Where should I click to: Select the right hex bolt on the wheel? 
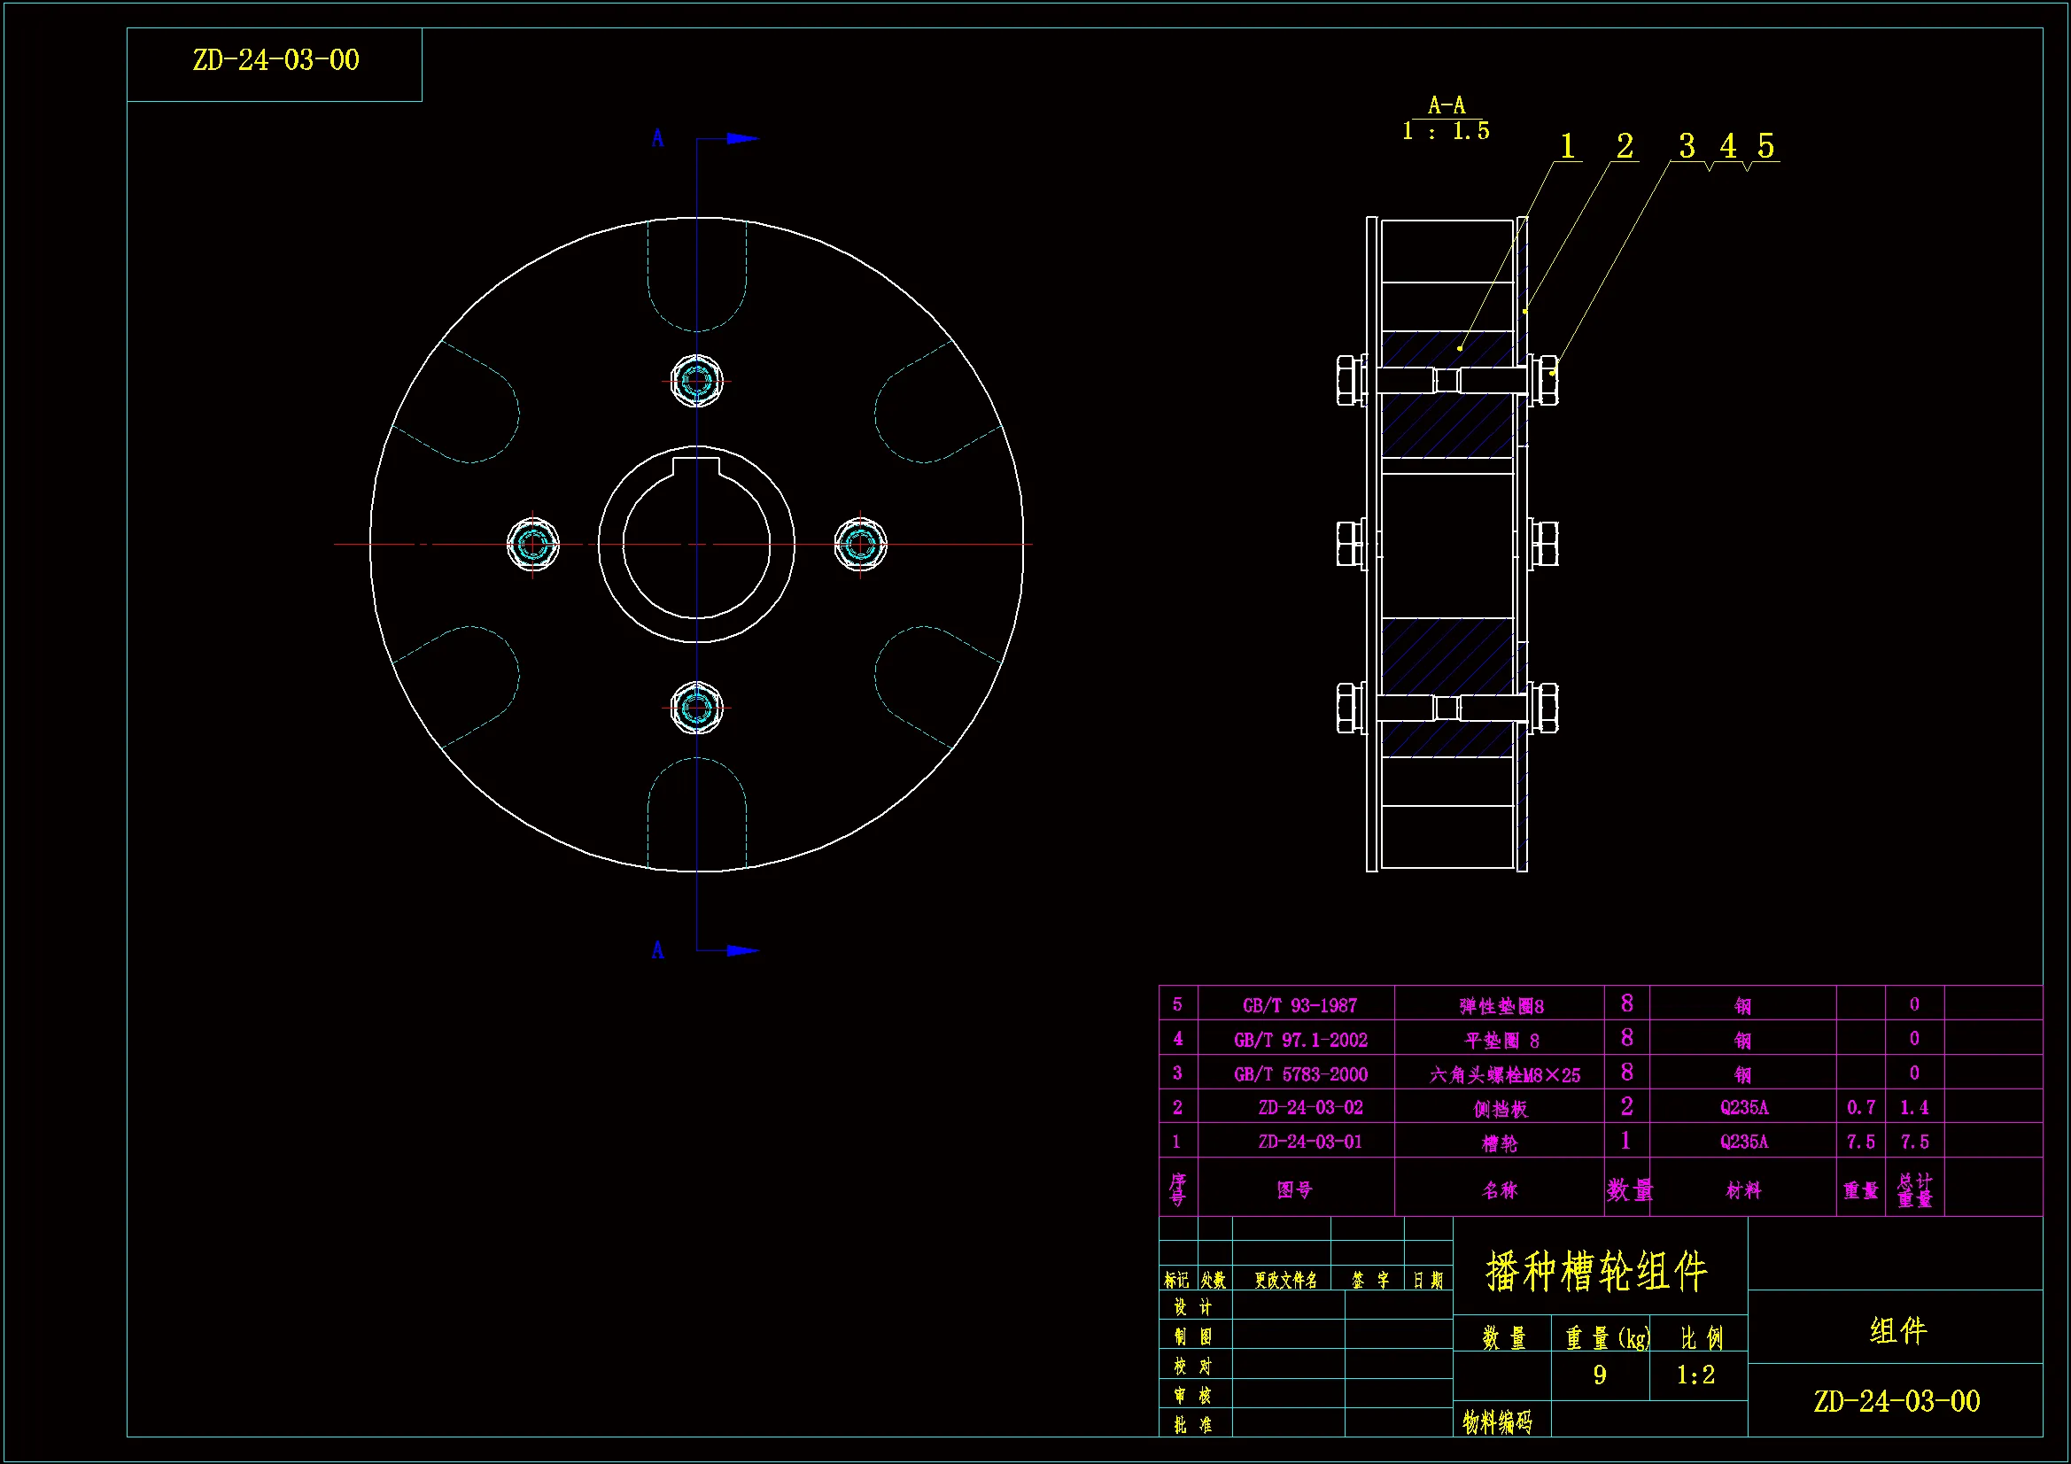[x=859, y=544]
